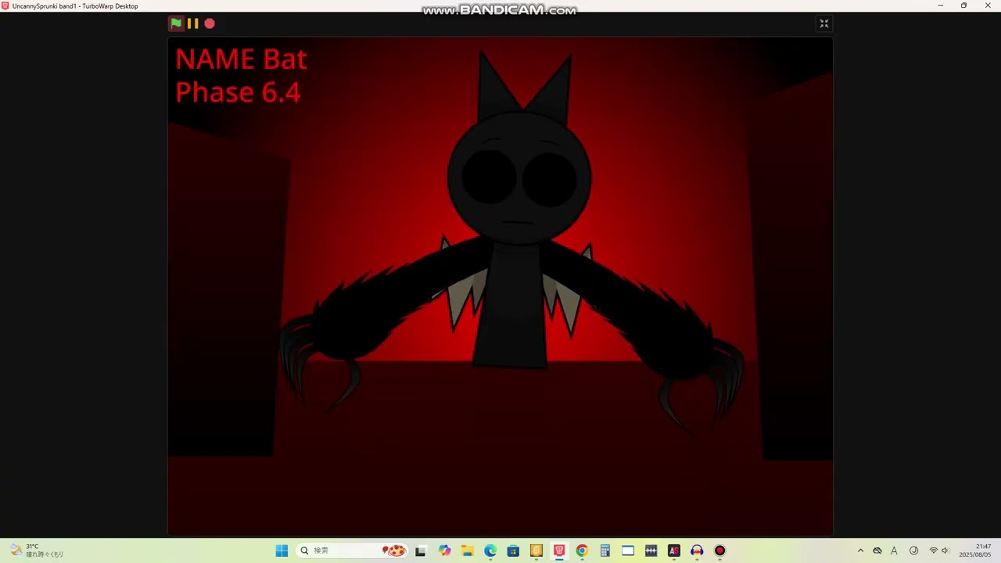The height and width of the screenshot is (563, 1001).
Task: Click the TurboWarp icon in title bar
Action: tap(5, 5)
